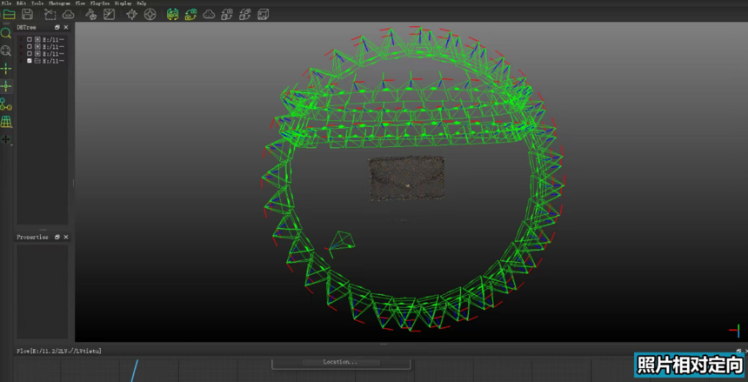Float the DBTree panel
Screen dimensions: 748x382
click(x=57, y=27)
